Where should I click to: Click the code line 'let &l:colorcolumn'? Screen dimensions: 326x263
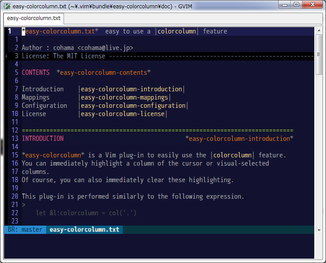click(86, 213)
